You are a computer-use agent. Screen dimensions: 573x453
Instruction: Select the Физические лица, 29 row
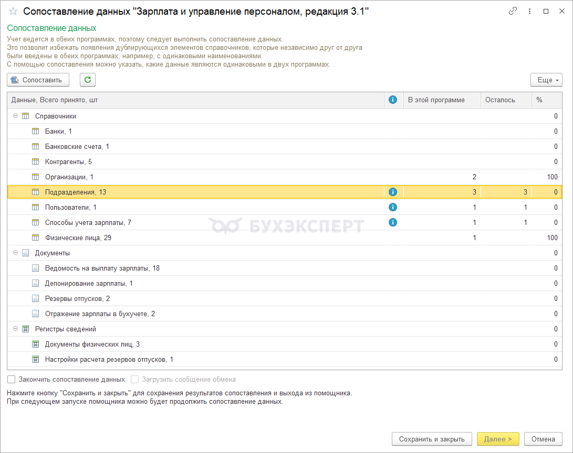pyautogui.click(x=284, y=238)
